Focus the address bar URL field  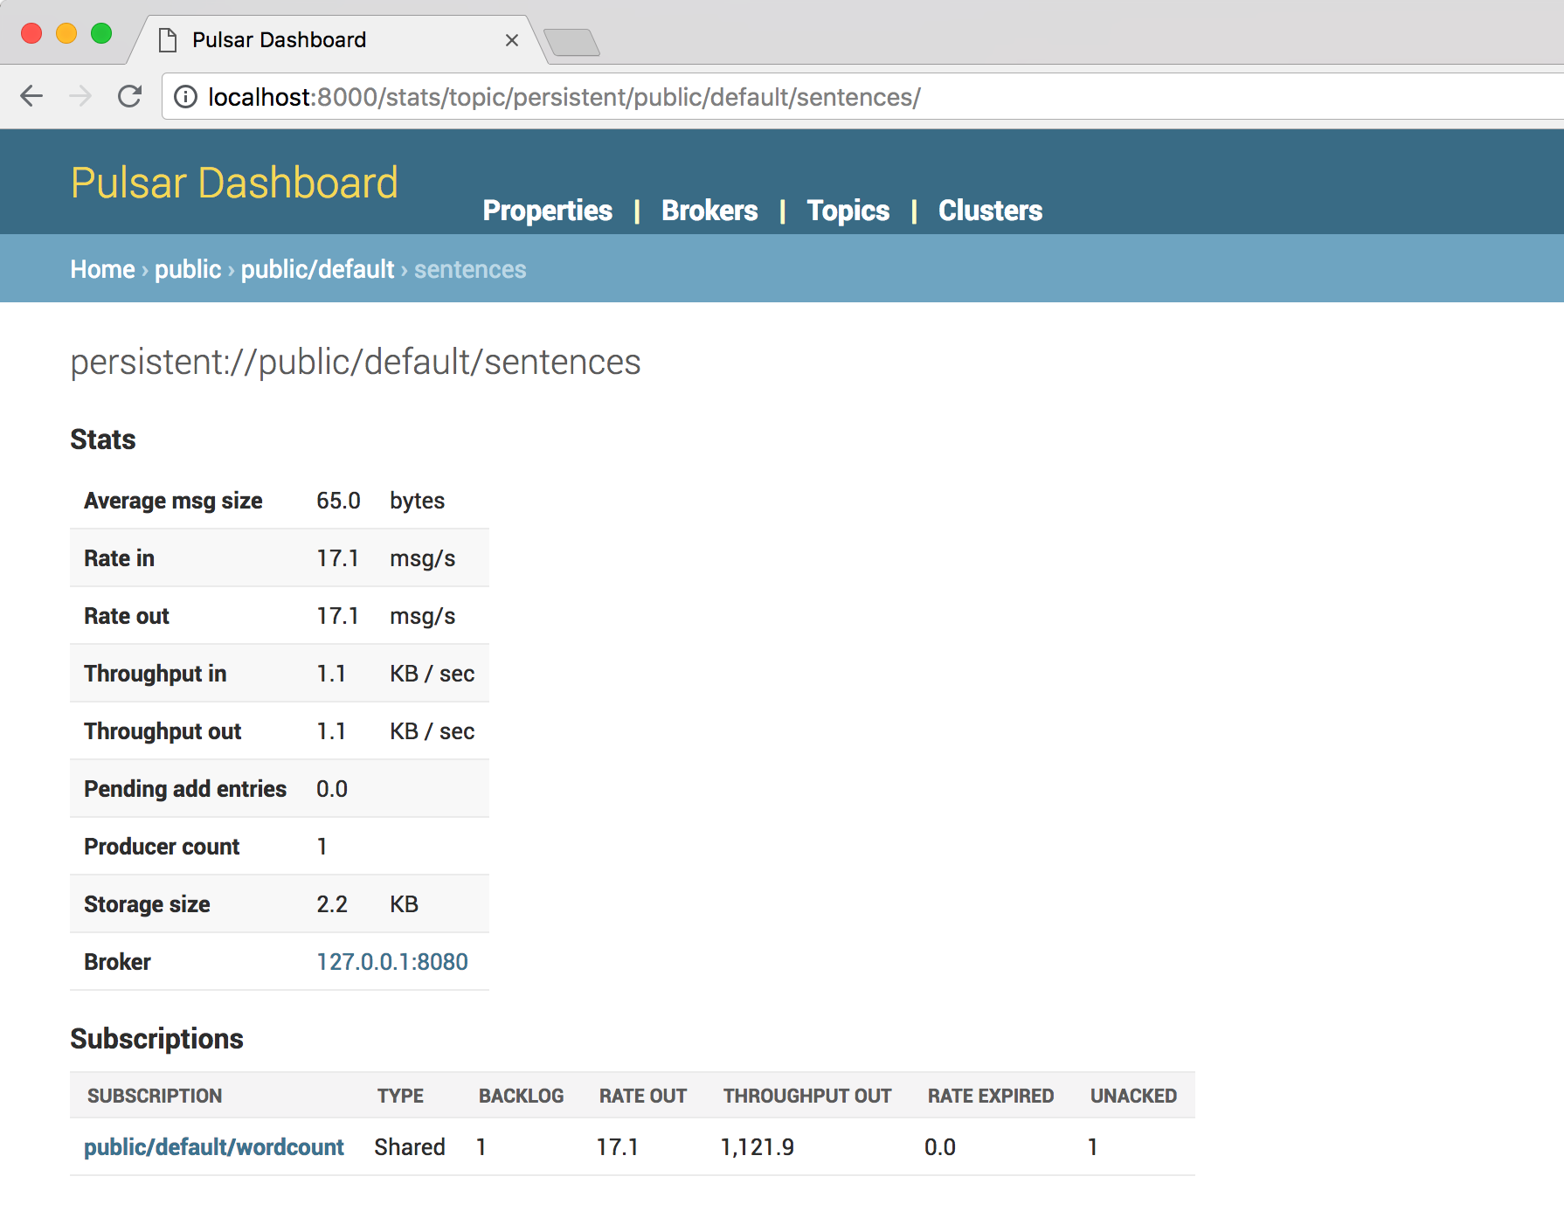pyautogui.click(x=865, y=97)
